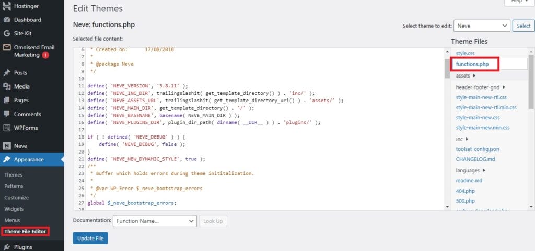
Task: Click the Pages document icon
Action: [6, 100]
